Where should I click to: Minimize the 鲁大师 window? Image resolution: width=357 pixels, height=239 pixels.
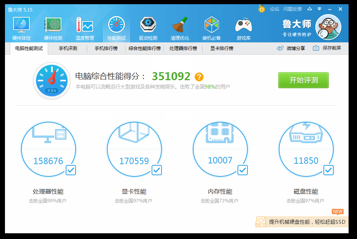coord(330,9)
